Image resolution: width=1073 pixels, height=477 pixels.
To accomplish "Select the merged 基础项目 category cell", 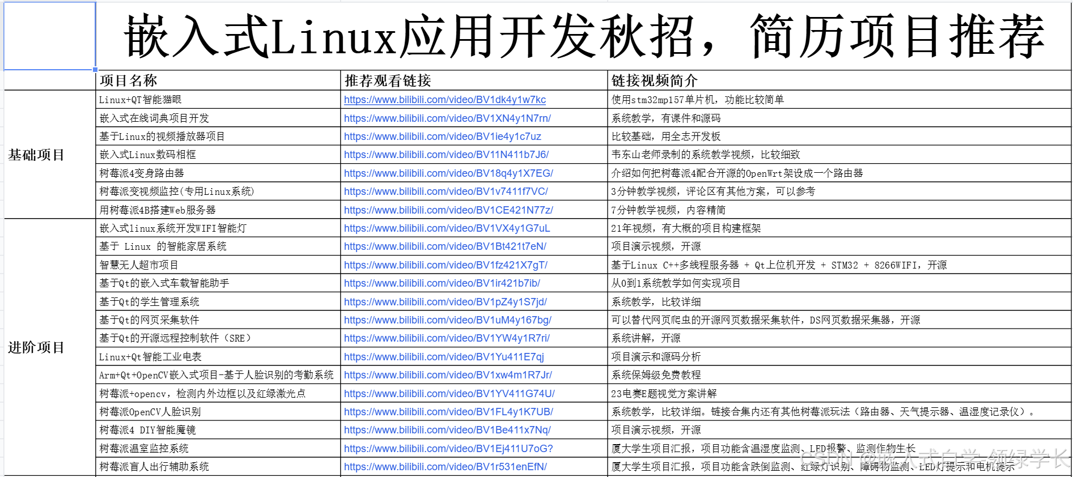I will [50, 155].
